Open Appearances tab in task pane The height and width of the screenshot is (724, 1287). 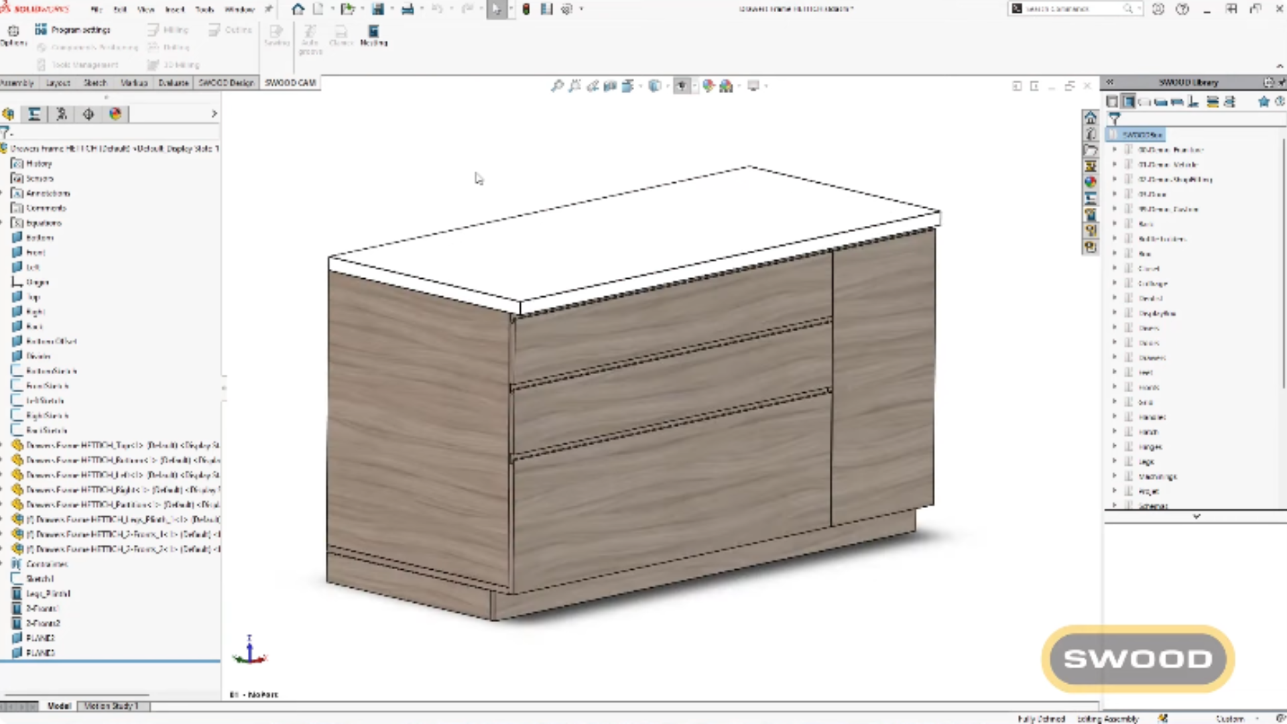point(1091,182)
